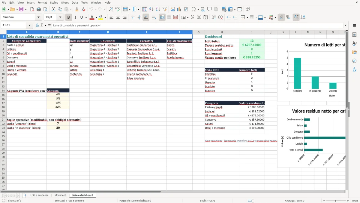Insert an image

(173, 9)
